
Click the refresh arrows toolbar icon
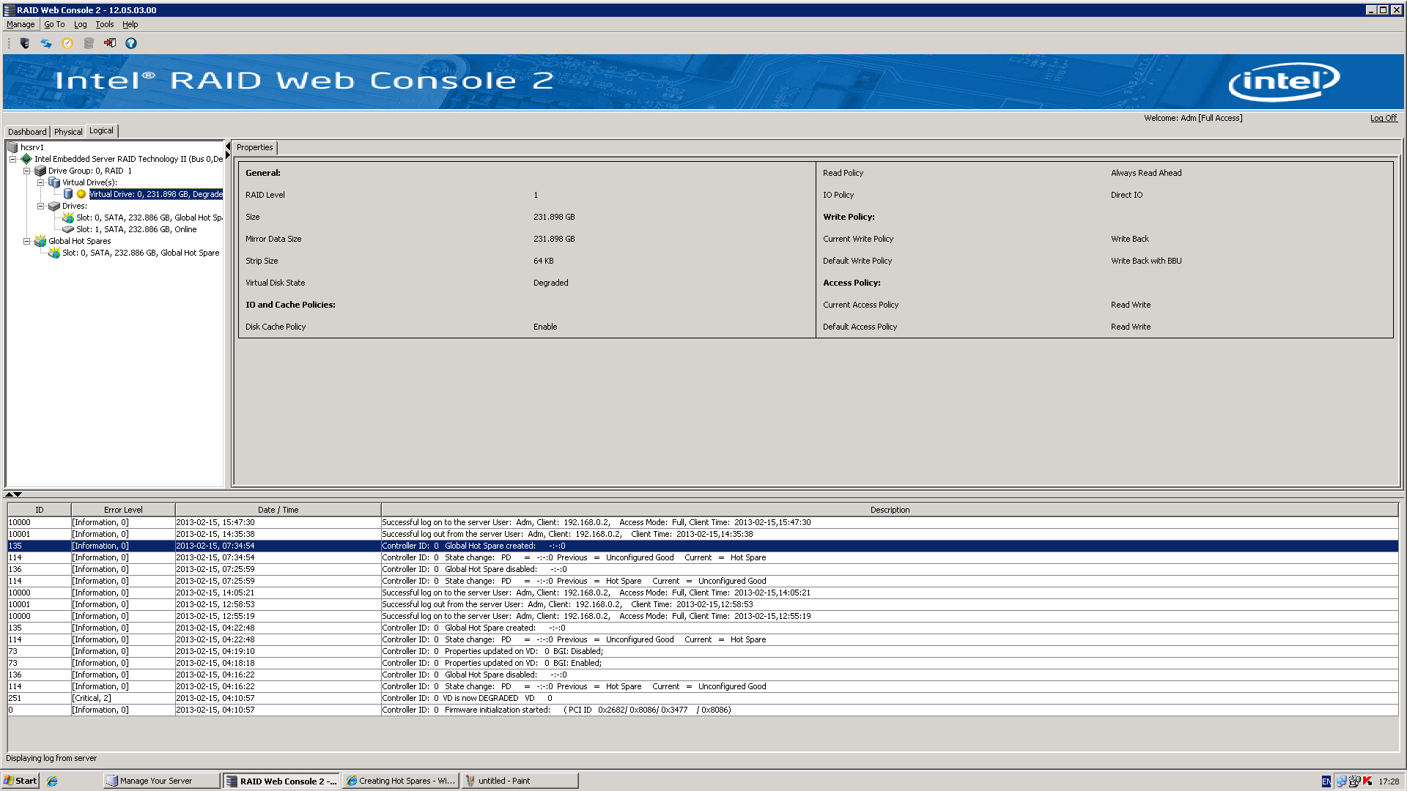click(x=46, y=43)
